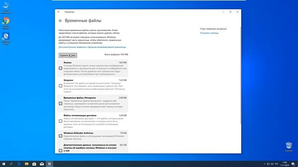Click the 'Получить помощь' link
The image size is (298, 167).
coord(209,33)
